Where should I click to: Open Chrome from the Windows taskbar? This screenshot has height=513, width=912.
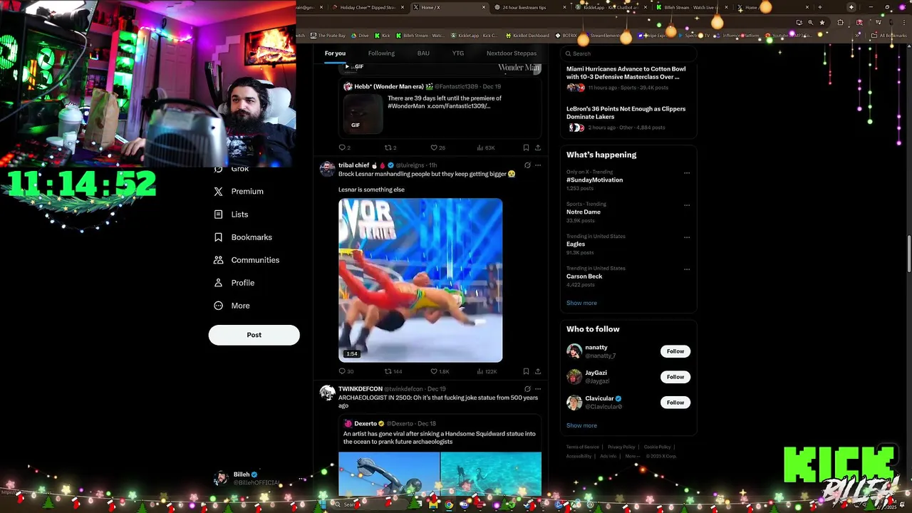pos(449,504)
